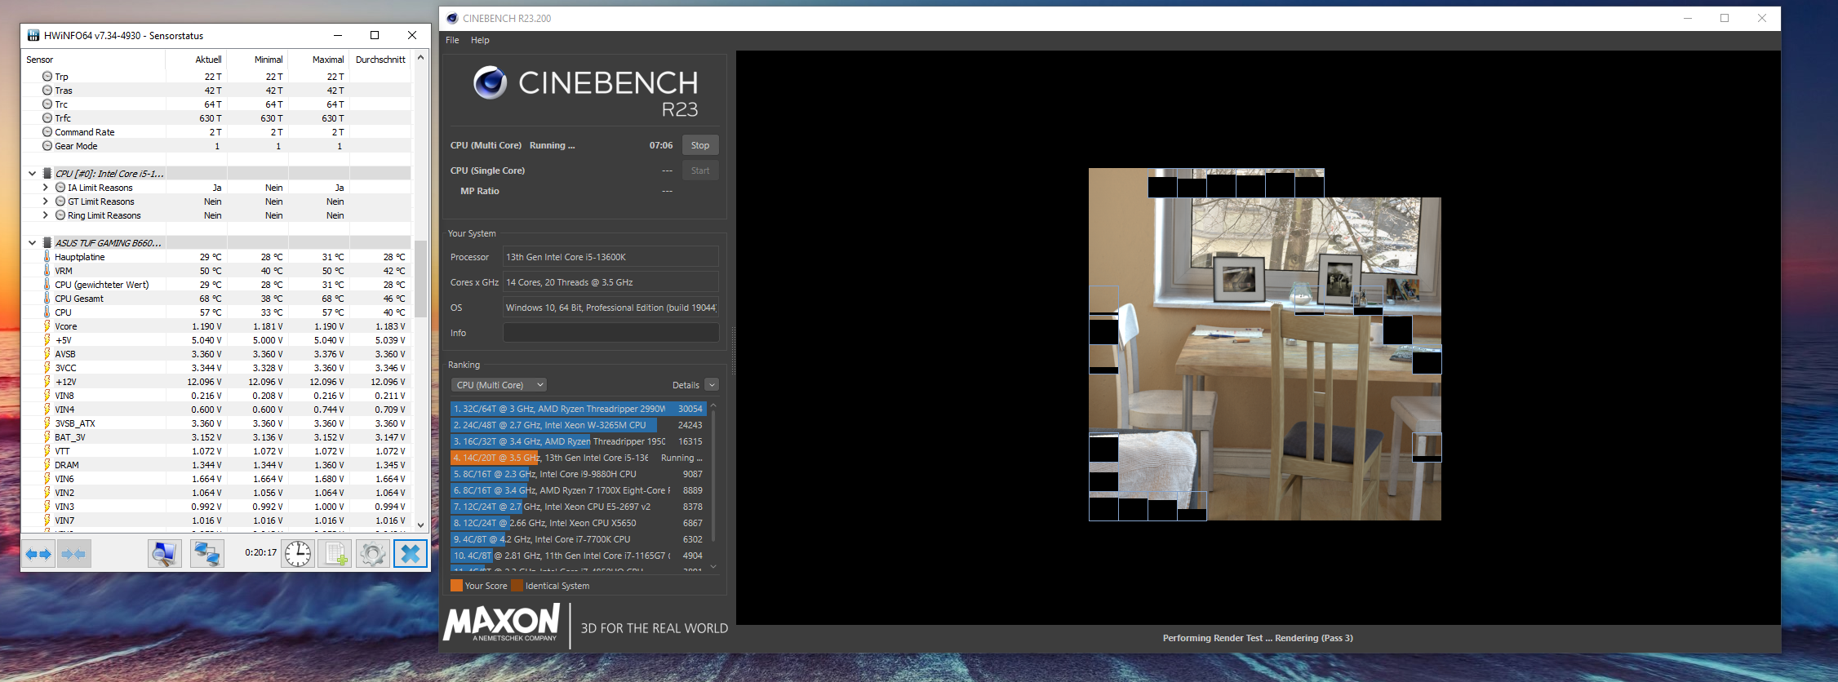Click the rendered room image preview
The width and height of the screenshot is (1838, 682).
pyautogui.click(x=1265, y=344)
